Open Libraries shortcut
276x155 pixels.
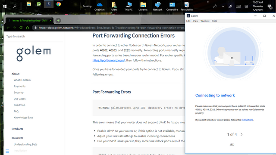(143, 6)
